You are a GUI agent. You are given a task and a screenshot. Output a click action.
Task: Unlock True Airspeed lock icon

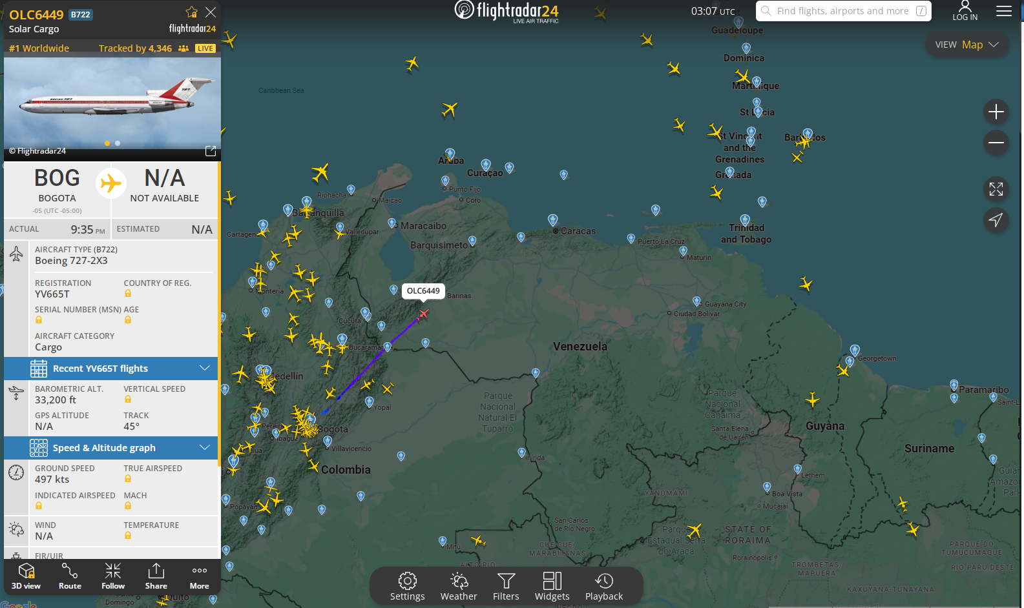click(x=128, y=479)
